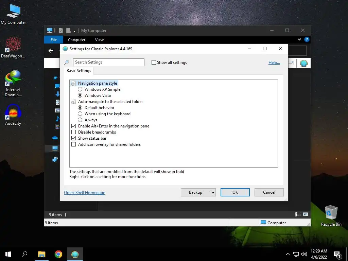The image size is (348, 261).
Task: Select OneDrive cloud in Explorer navigation pane
Action: click(x=55, y=138)
